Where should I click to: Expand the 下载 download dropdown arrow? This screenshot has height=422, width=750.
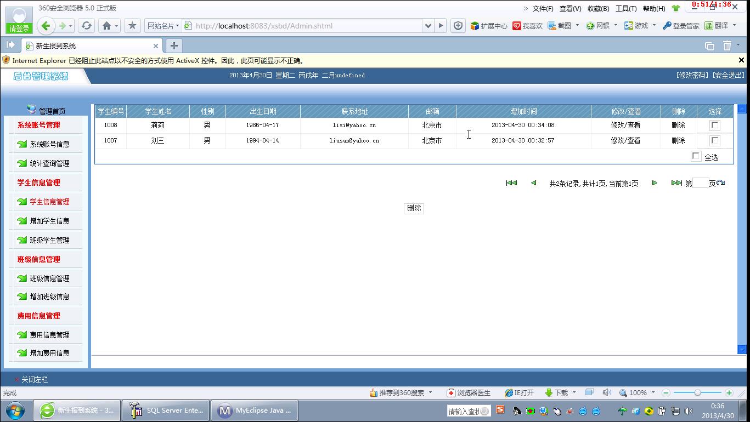pyautogui.click(x=574, y=392)
